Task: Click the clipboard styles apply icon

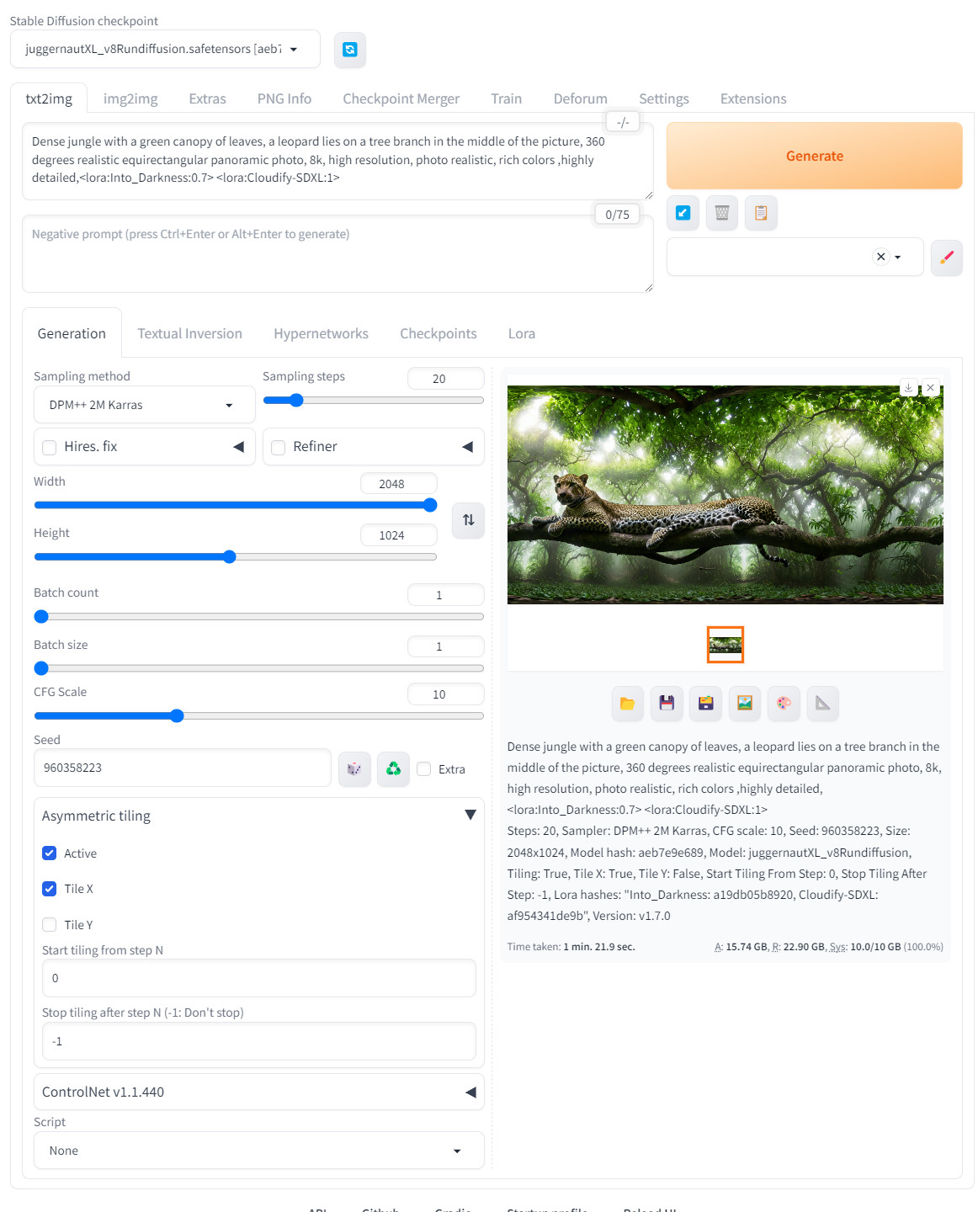Action: pyautogui.click(x=760, y=213)
